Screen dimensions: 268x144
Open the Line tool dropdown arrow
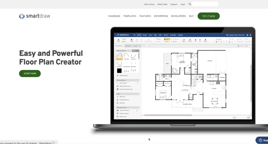178,39
